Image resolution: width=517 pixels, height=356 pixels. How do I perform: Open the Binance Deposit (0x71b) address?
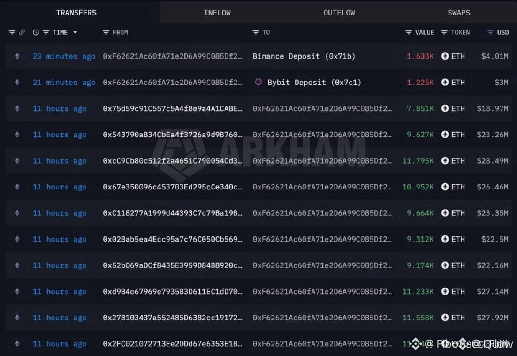point(304,56)
